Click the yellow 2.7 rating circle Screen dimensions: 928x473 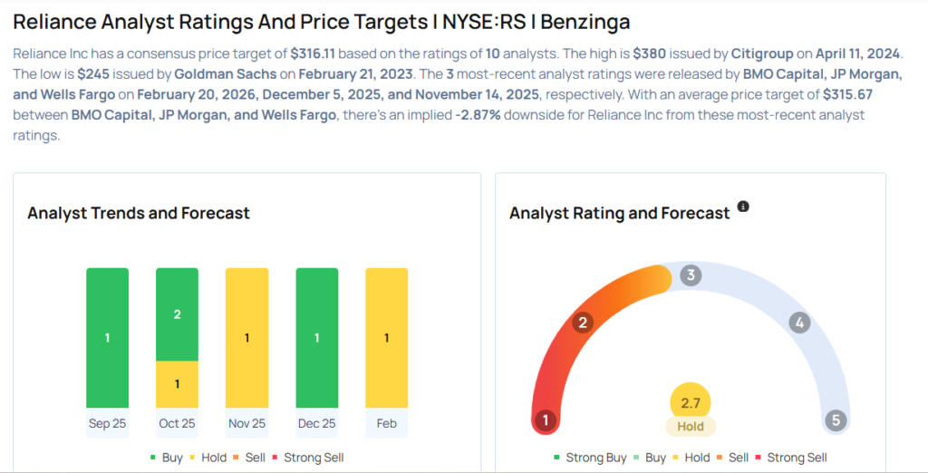coord(691,402)
